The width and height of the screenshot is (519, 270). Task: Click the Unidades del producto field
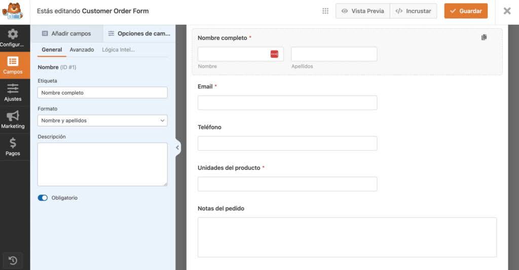tap(287, 184)
